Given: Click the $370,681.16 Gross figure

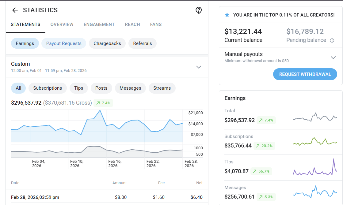Looking at the screenshot, I should coord(67,103).
